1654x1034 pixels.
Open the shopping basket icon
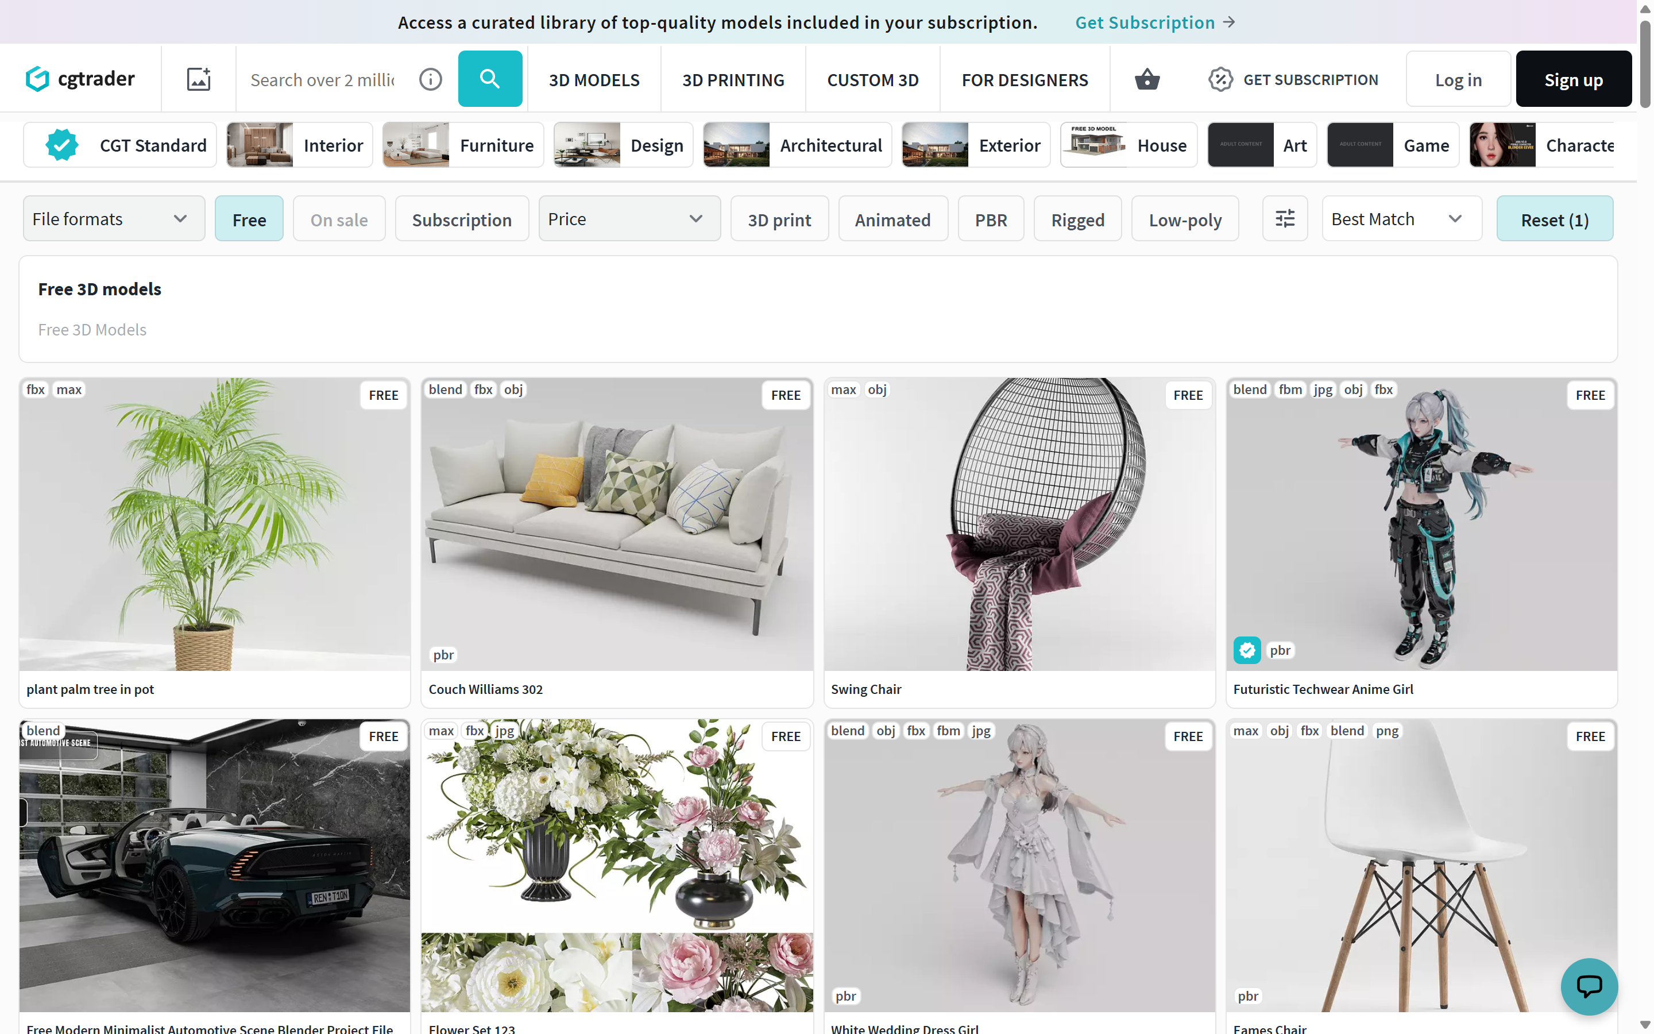1147,79
